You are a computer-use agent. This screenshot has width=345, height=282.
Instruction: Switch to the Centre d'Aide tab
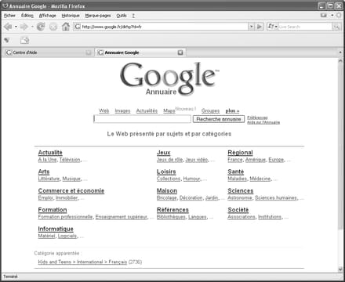[49, 52]
